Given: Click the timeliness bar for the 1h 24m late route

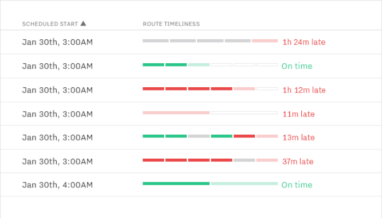Looking at the screenshot, I should (210, 41).
